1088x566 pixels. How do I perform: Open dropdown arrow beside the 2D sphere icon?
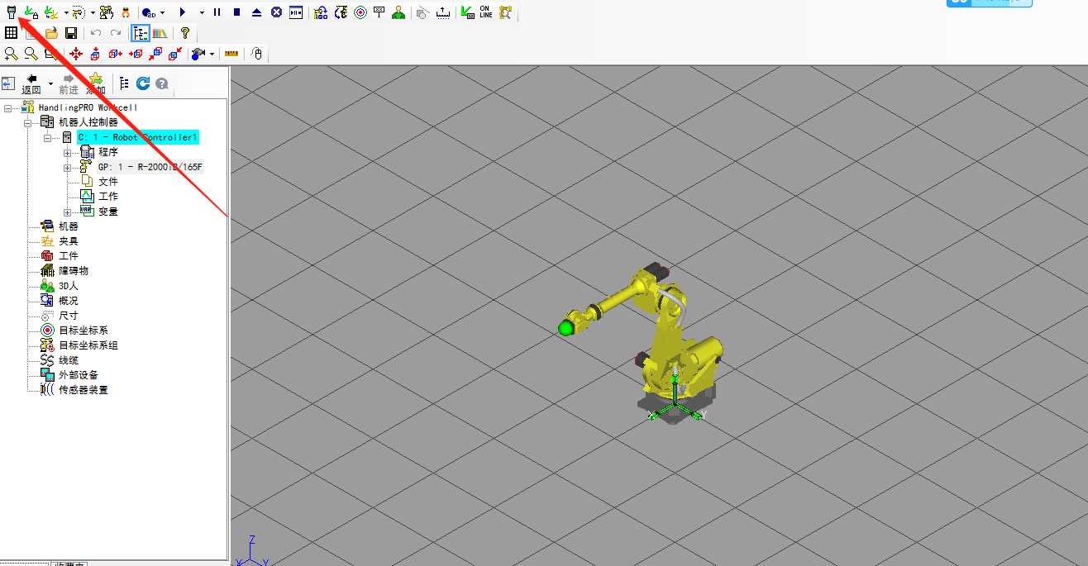click(x=162, y=12)
